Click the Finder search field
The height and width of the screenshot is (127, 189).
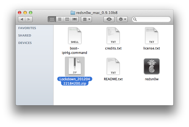coord(151,19)
